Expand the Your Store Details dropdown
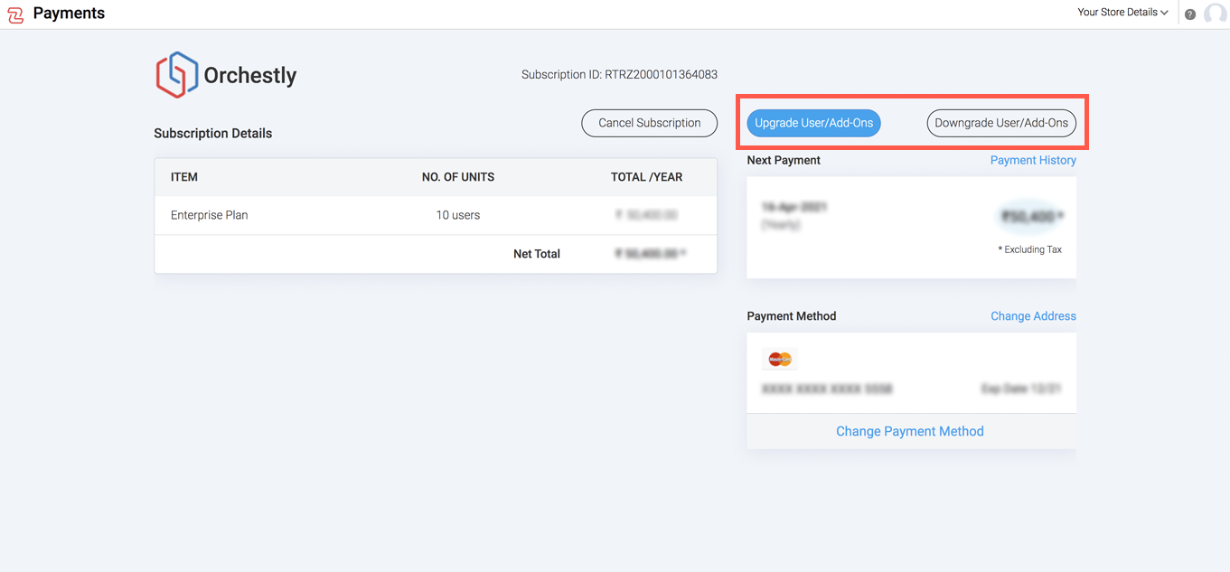Screen dimensions: 1230x572 point(1122,13)
